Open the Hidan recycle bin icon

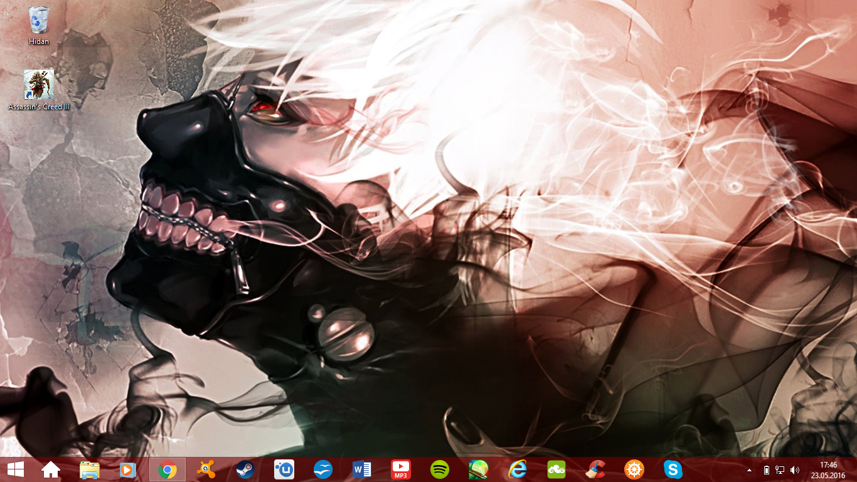[x=39, y=26]
